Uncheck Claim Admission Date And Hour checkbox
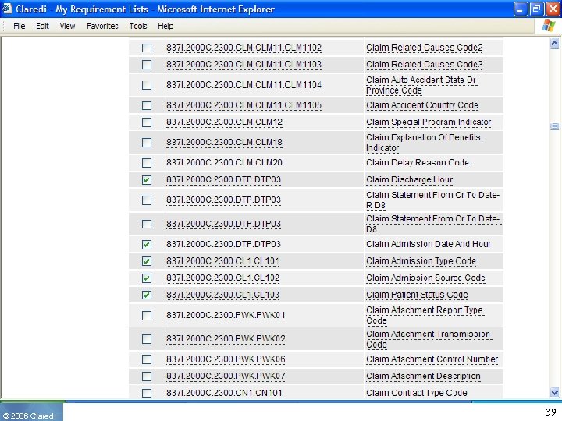Image resolution: width=562 pixels, height=421 pixels. click(x=147, y=245)
